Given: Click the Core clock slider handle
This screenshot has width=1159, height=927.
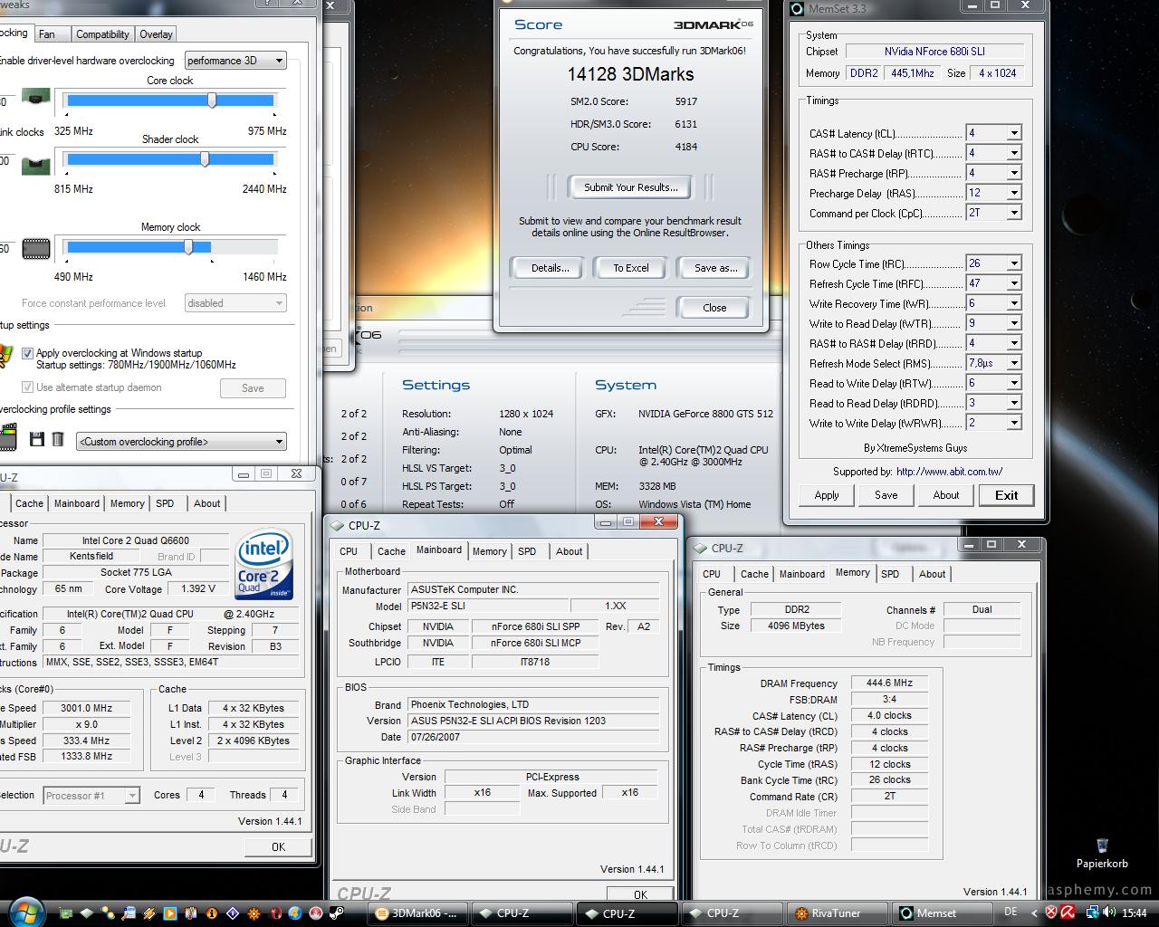Looking at the screenshot, I should tap(212, 100).
